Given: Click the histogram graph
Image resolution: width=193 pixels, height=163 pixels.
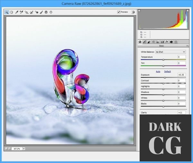Looking at the screenshot, I should point(163,19).
